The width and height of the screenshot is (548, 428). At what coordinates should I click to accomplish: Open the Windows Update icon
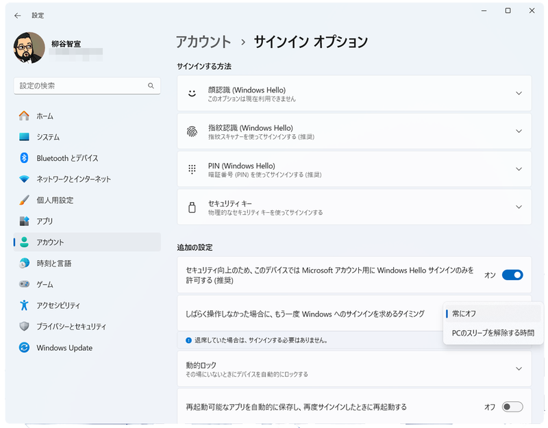click(25, 348)
